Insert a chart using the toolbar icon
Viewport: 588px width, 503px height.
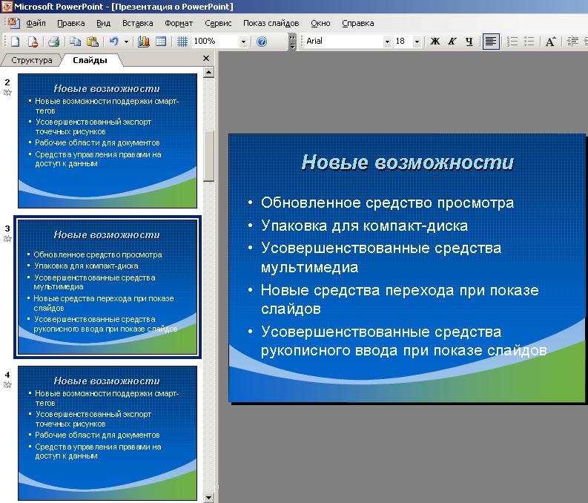pos(144,42)
